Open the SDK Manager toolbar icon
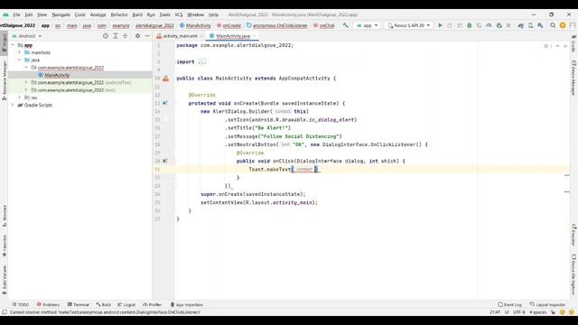Screen dimensions: 578x325 point(540,25)
